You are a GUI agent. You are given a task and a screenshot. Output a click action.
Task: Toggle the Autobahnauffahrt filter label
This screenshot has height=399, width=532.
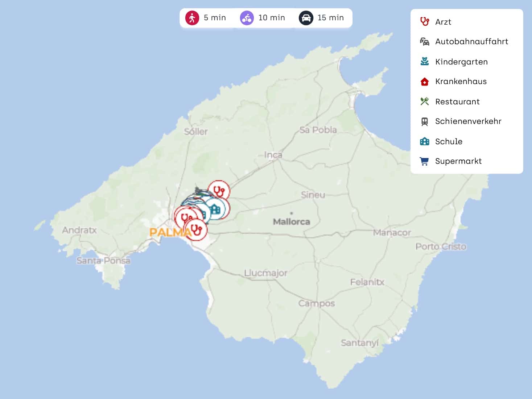click(x=471, y=42)
